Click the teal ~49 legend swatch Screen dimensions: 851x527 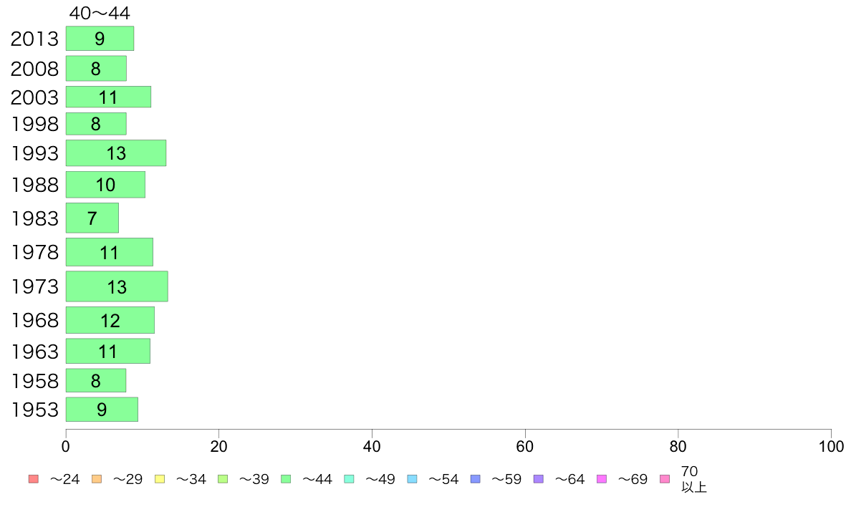pos(349,479)
